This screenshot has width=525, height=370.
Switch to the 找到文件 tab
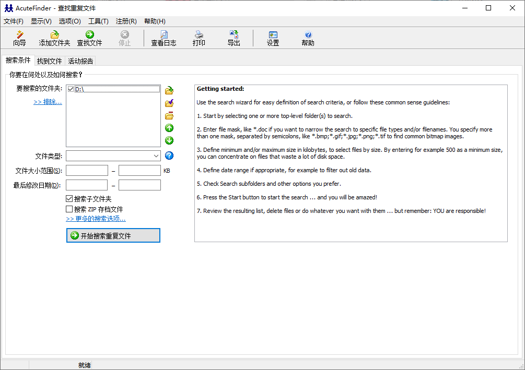[x=50, y=61]
